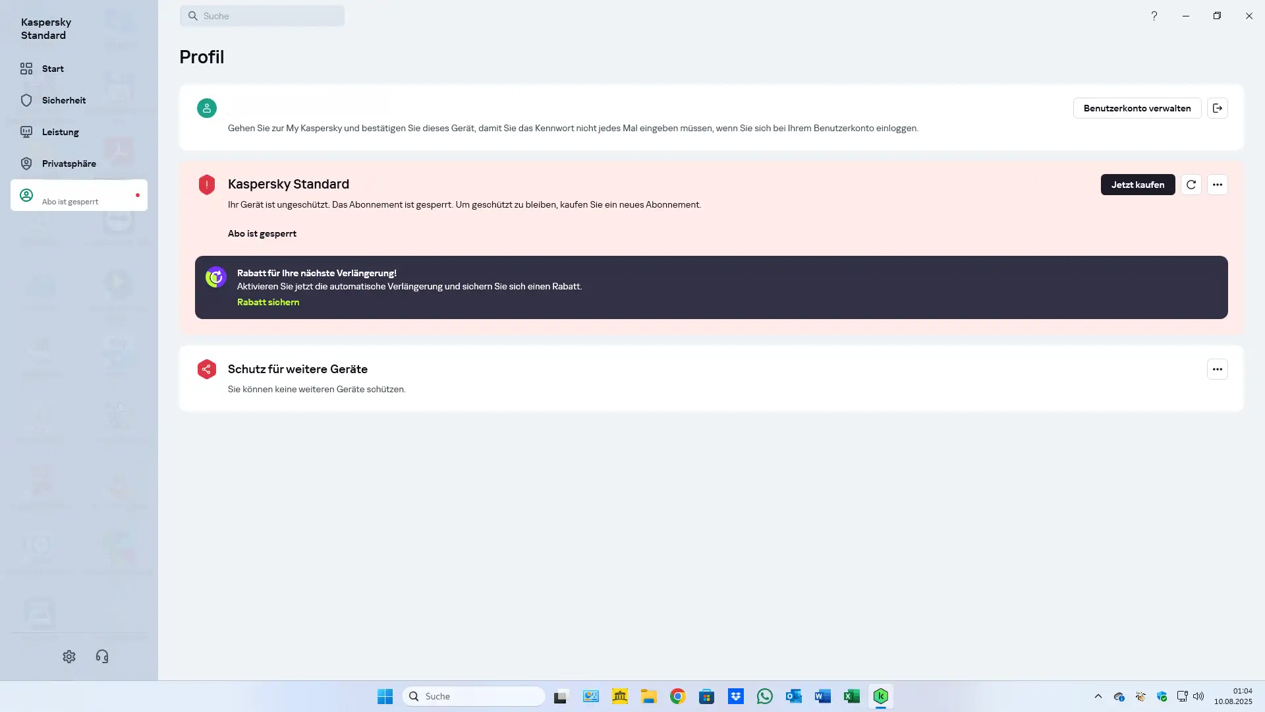Click the Jetzt kaufen button
The height and width of the screenshot is (712, 1265).
tap(1138, 185)
